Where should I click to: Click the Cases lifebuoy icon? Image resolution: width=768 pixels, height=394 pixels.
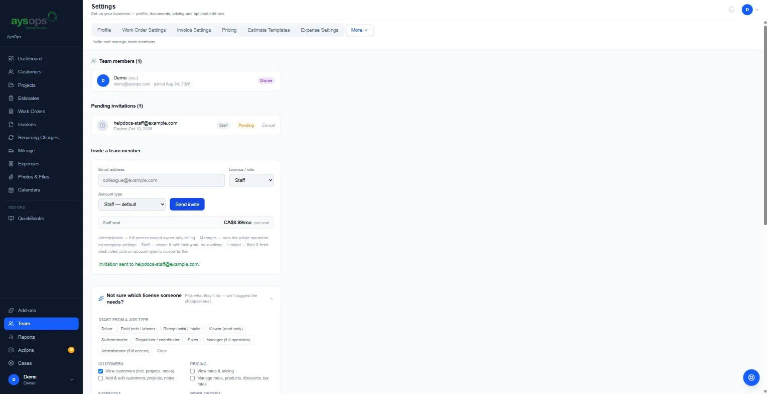(11, 363)
